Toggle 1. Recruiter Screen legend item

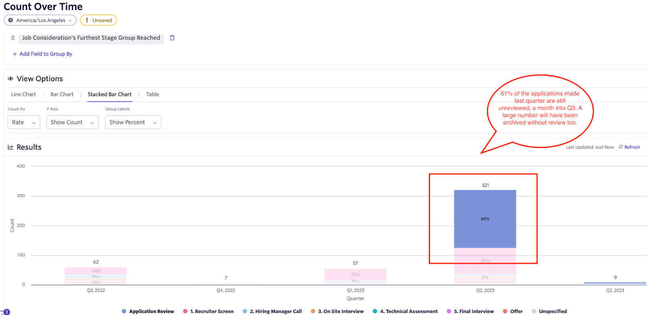(x=208, y=311)
